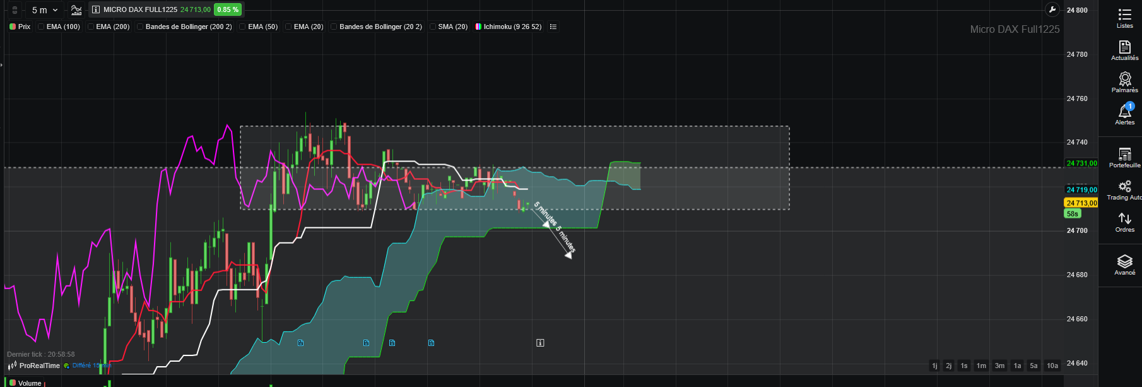Click the Prix indicator label
Image resolution: width=1142 pixels, height=387 pixels.
[24, 27]
